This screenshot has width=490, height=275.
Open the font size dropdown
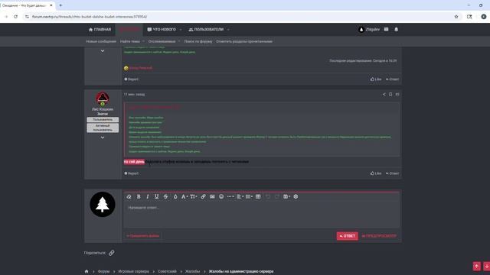[x=194, y=197]
